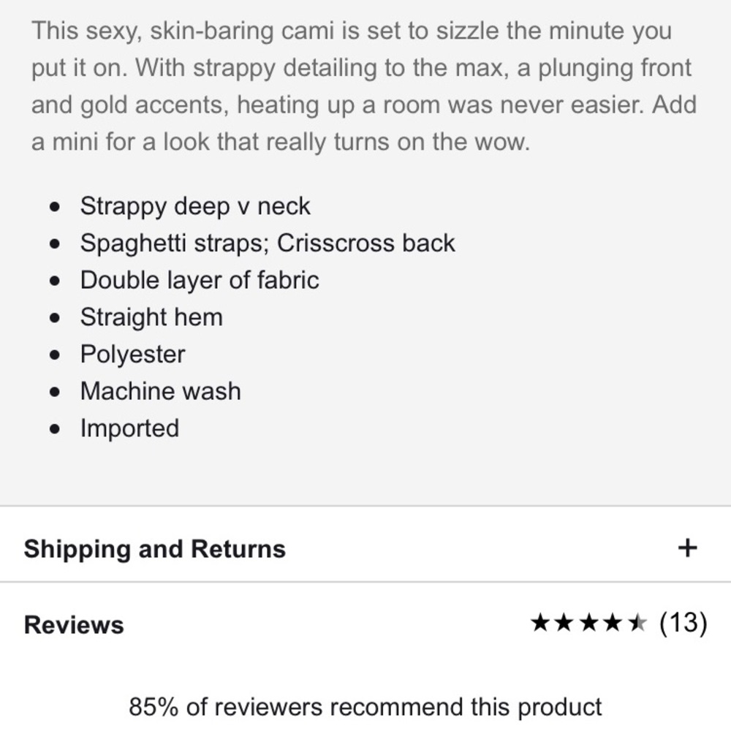Viewport: 731px width, 731px height.
Task: Click the second star in Reviews rating
Action: (x=564, y=624)
